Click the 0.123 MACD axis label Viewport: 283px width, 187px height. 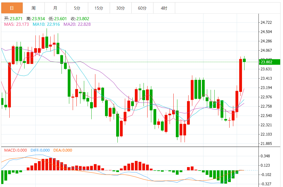point(265,165)
